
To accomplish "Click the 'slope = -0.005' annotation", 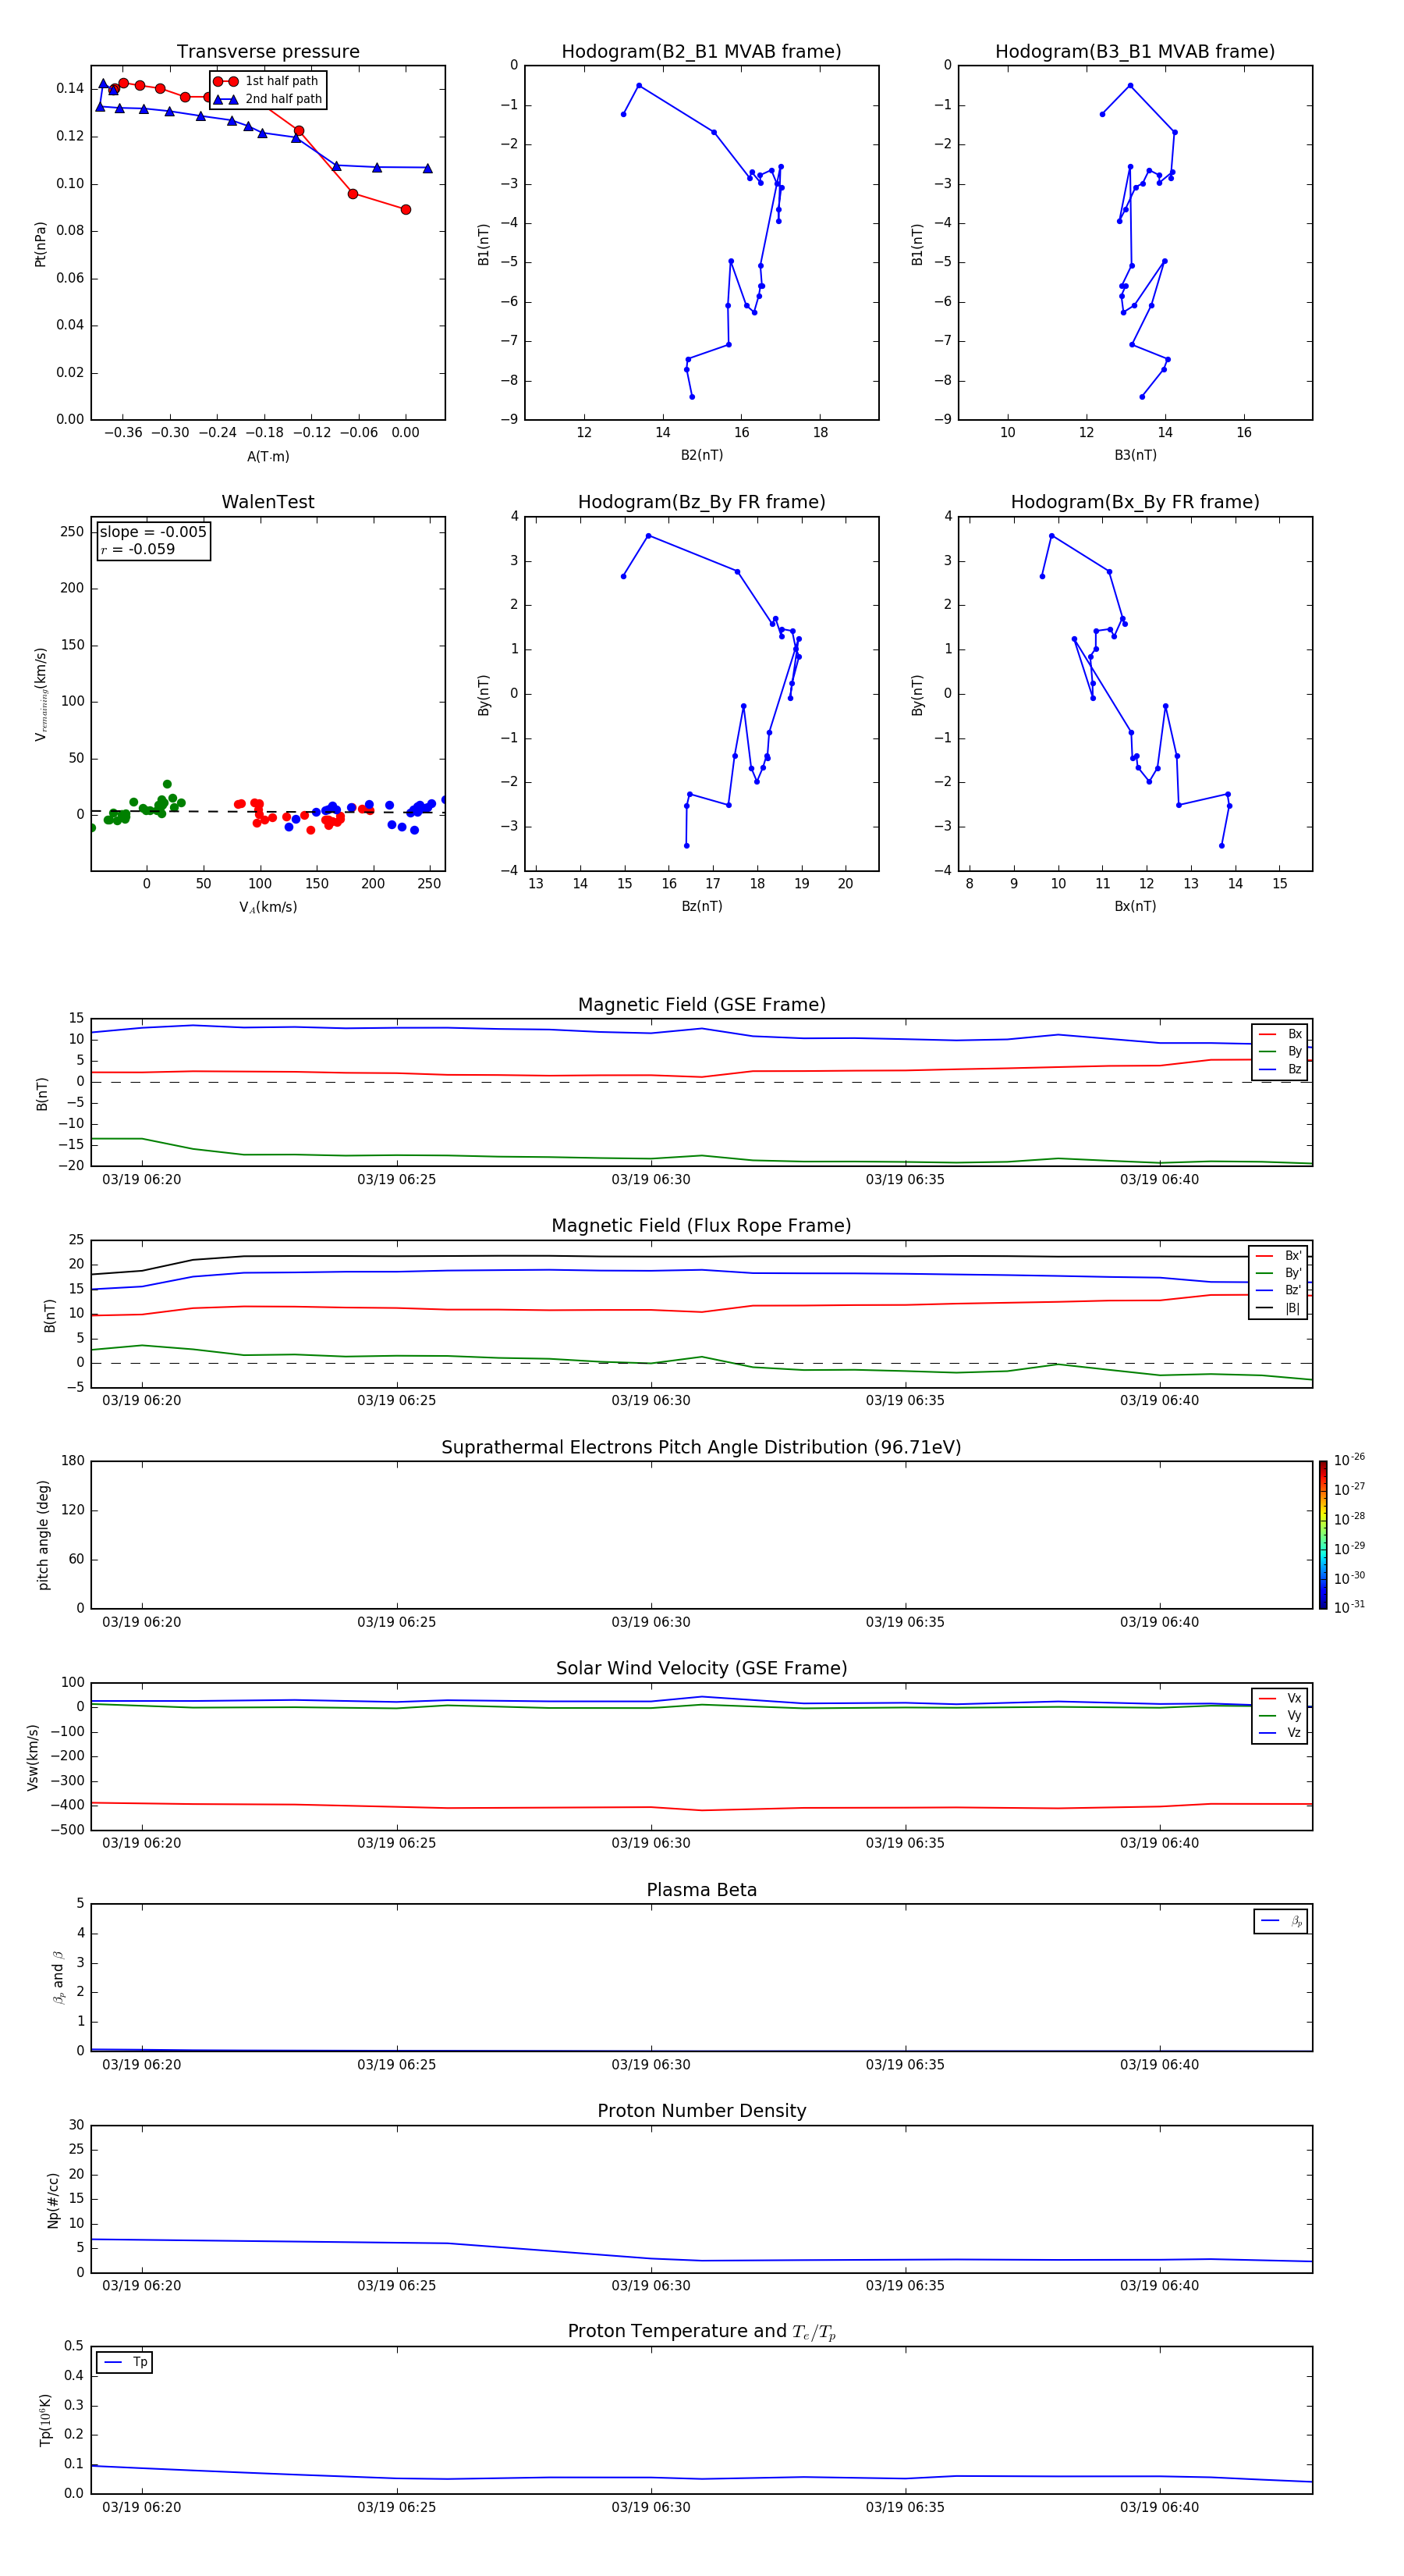I will point(153,532).
